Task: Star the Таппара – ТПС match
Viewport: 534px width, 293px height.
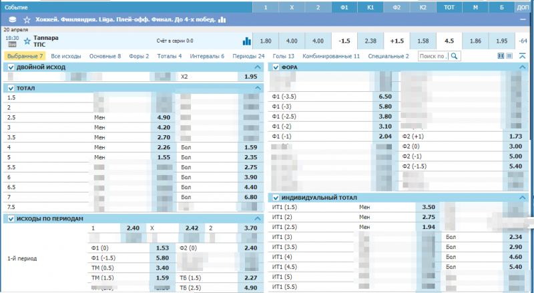Action: 27,41
